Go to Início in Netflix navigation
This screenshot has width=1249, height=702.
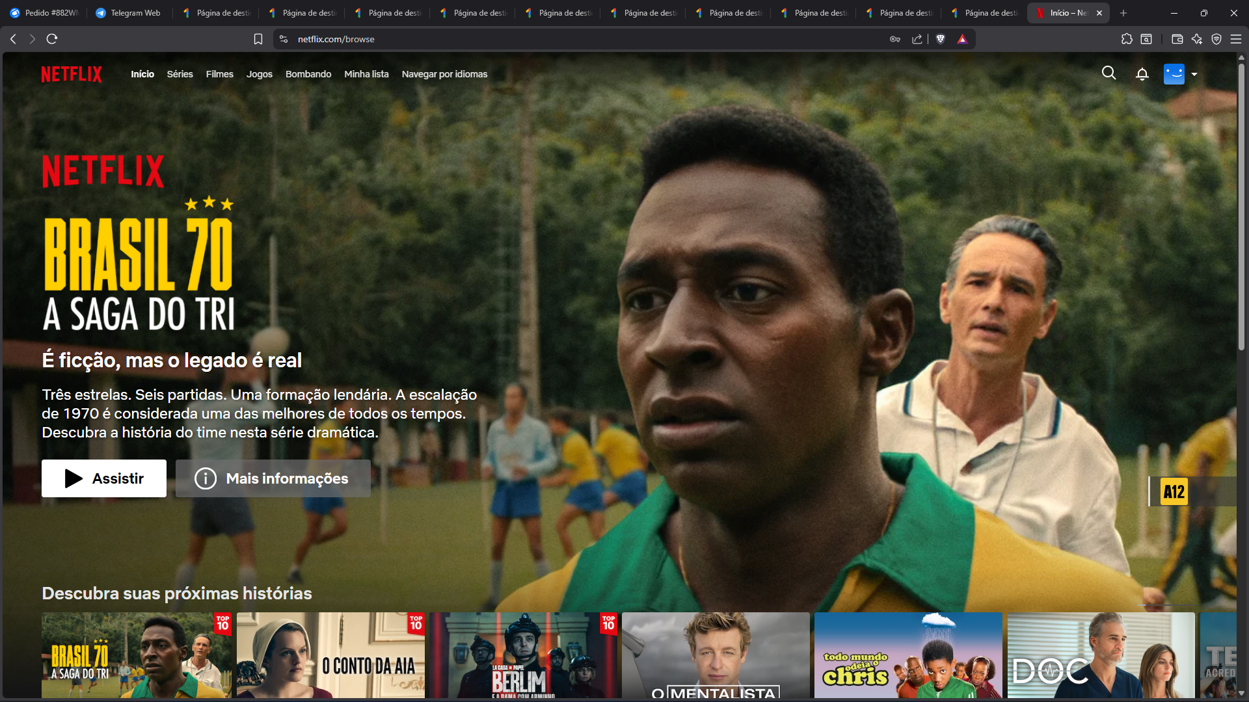142,74
